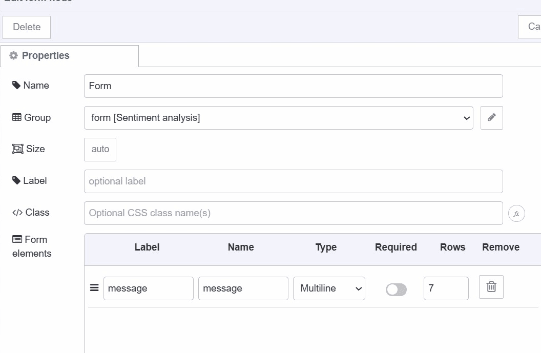Open the group editor via the pencil icon

[491, 117]
